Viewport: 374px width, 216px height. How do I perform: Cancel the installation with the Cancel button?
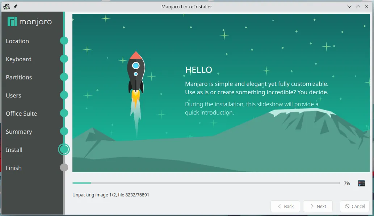(x=354, y=206)
